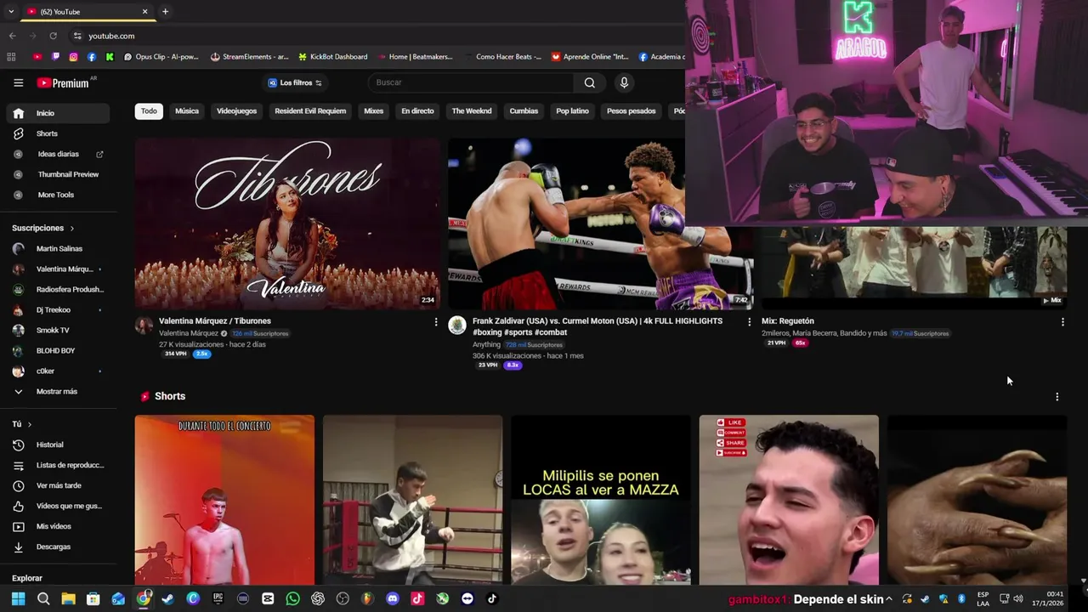This screenshot has height=612, width=1088.
Task: Open WhatsApp from the taskbar
Action: pos(292,598)
